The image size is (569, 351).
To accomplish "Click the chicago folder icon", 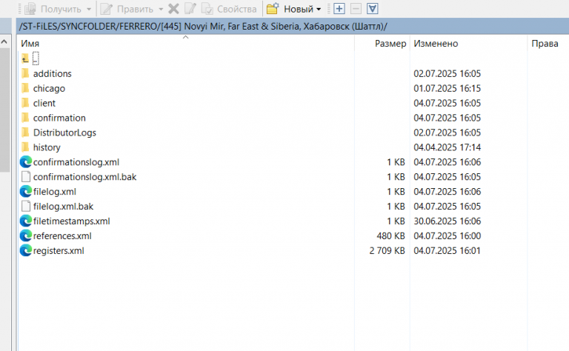I will point(25,88).
